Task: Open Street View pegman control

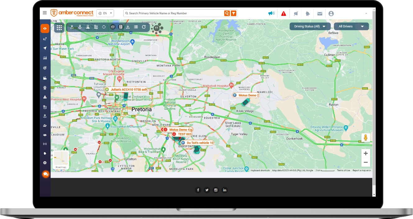Action: tap(366, 138)
